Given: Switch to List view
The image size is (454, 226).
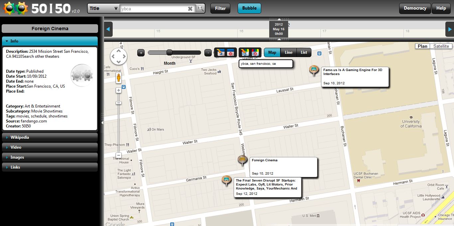Looking at the screenshot, I should click(x=304, y=52).
